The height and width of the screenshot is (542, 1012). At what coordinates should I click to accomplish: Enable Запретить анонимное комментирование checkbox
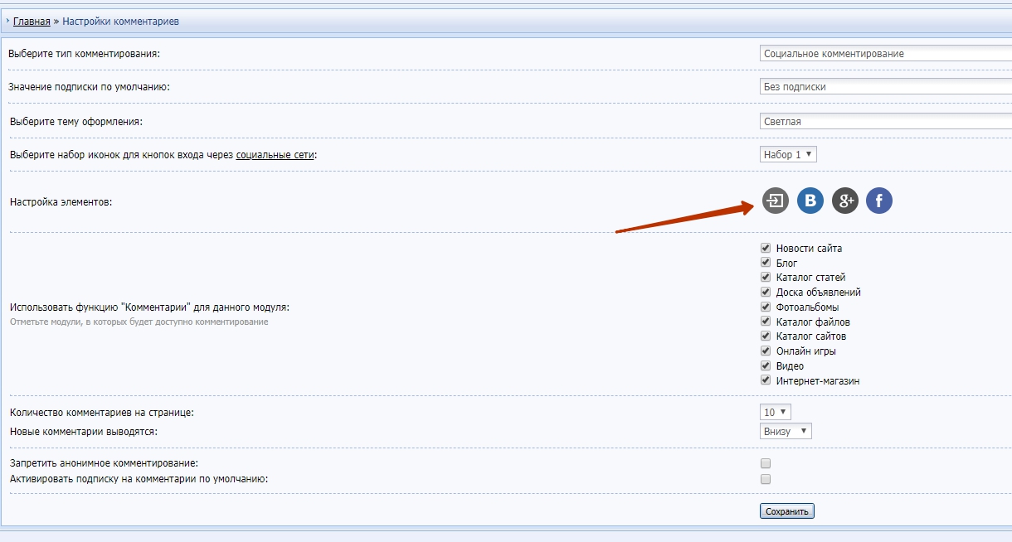click(766, 463)
